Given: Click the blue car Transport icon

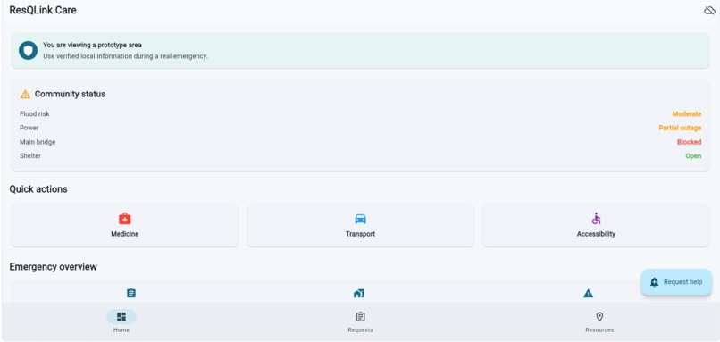Looking at the screenshot, I should 361,219.
